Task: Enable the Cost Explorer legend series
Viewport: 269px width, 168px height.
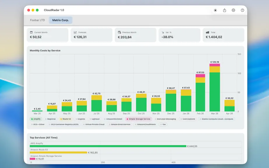Action: [188, 119]
